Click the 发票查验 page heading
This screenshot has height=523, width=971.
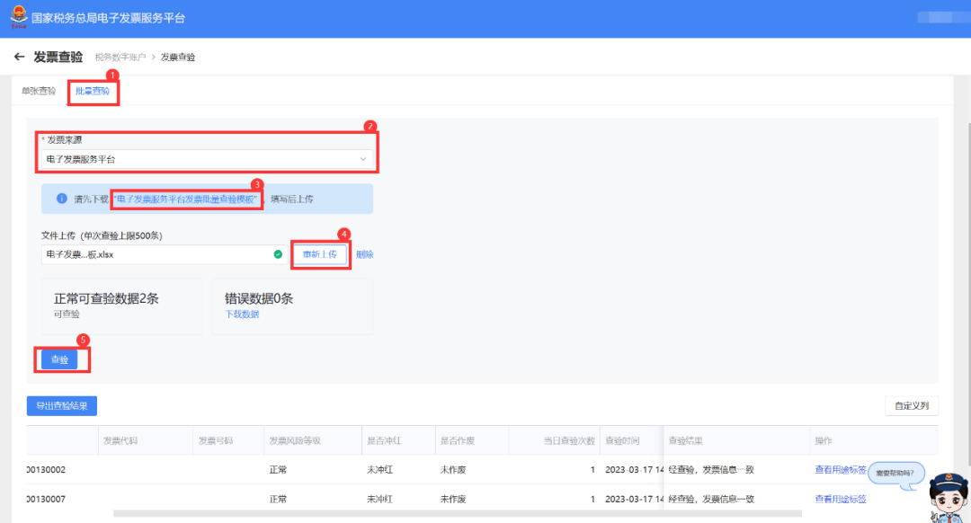[x=58, y=57]
